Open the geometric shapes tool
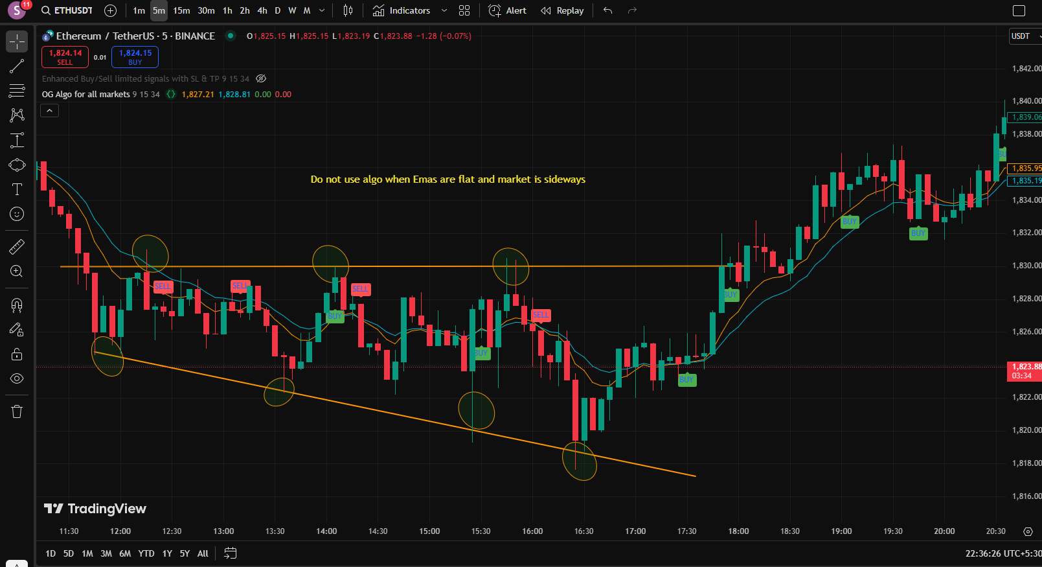The image size is (1042, 567). (x=17, y=165)
